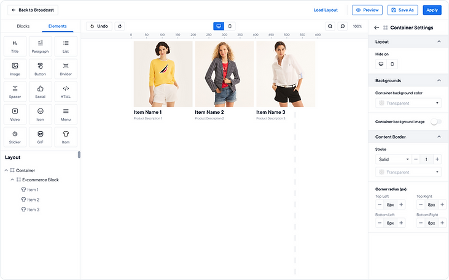
Task: Decrease Bottom Right corner radius
Action: 421,223
